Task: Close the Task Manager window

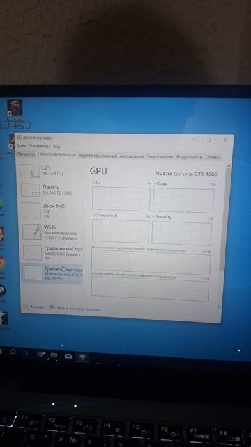Action: click(225, 140)
